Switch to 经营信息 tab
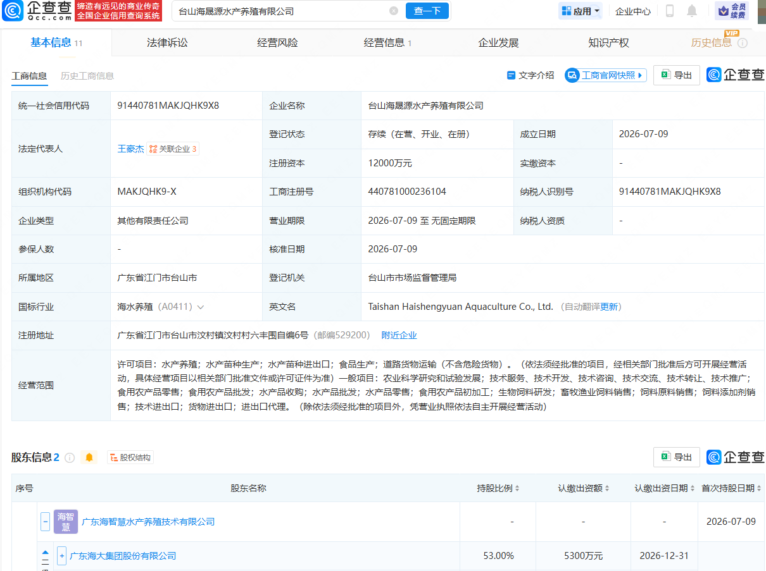The height and width of the screenshot is (571, 766). (387, 42)
